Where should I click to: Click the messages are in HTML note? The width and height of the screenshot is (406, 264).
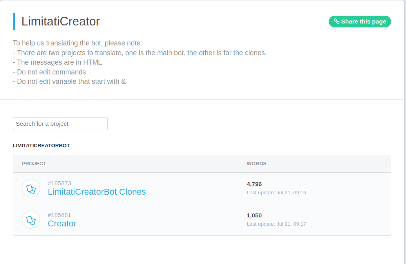[57, 62]
